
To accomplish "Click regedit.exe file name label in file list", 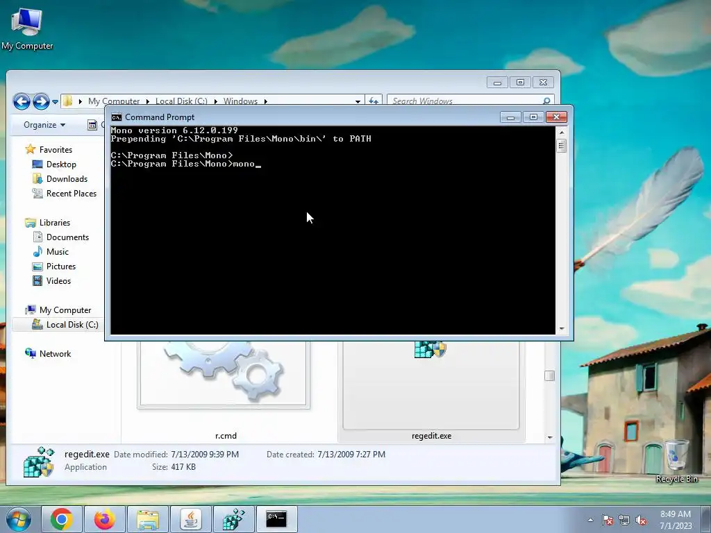I will (431, 436).
